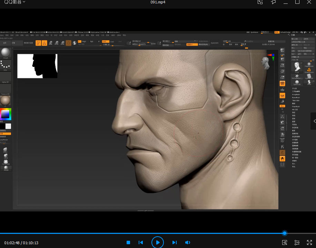Open playback settings sliders icon

(x=297, y=242)
